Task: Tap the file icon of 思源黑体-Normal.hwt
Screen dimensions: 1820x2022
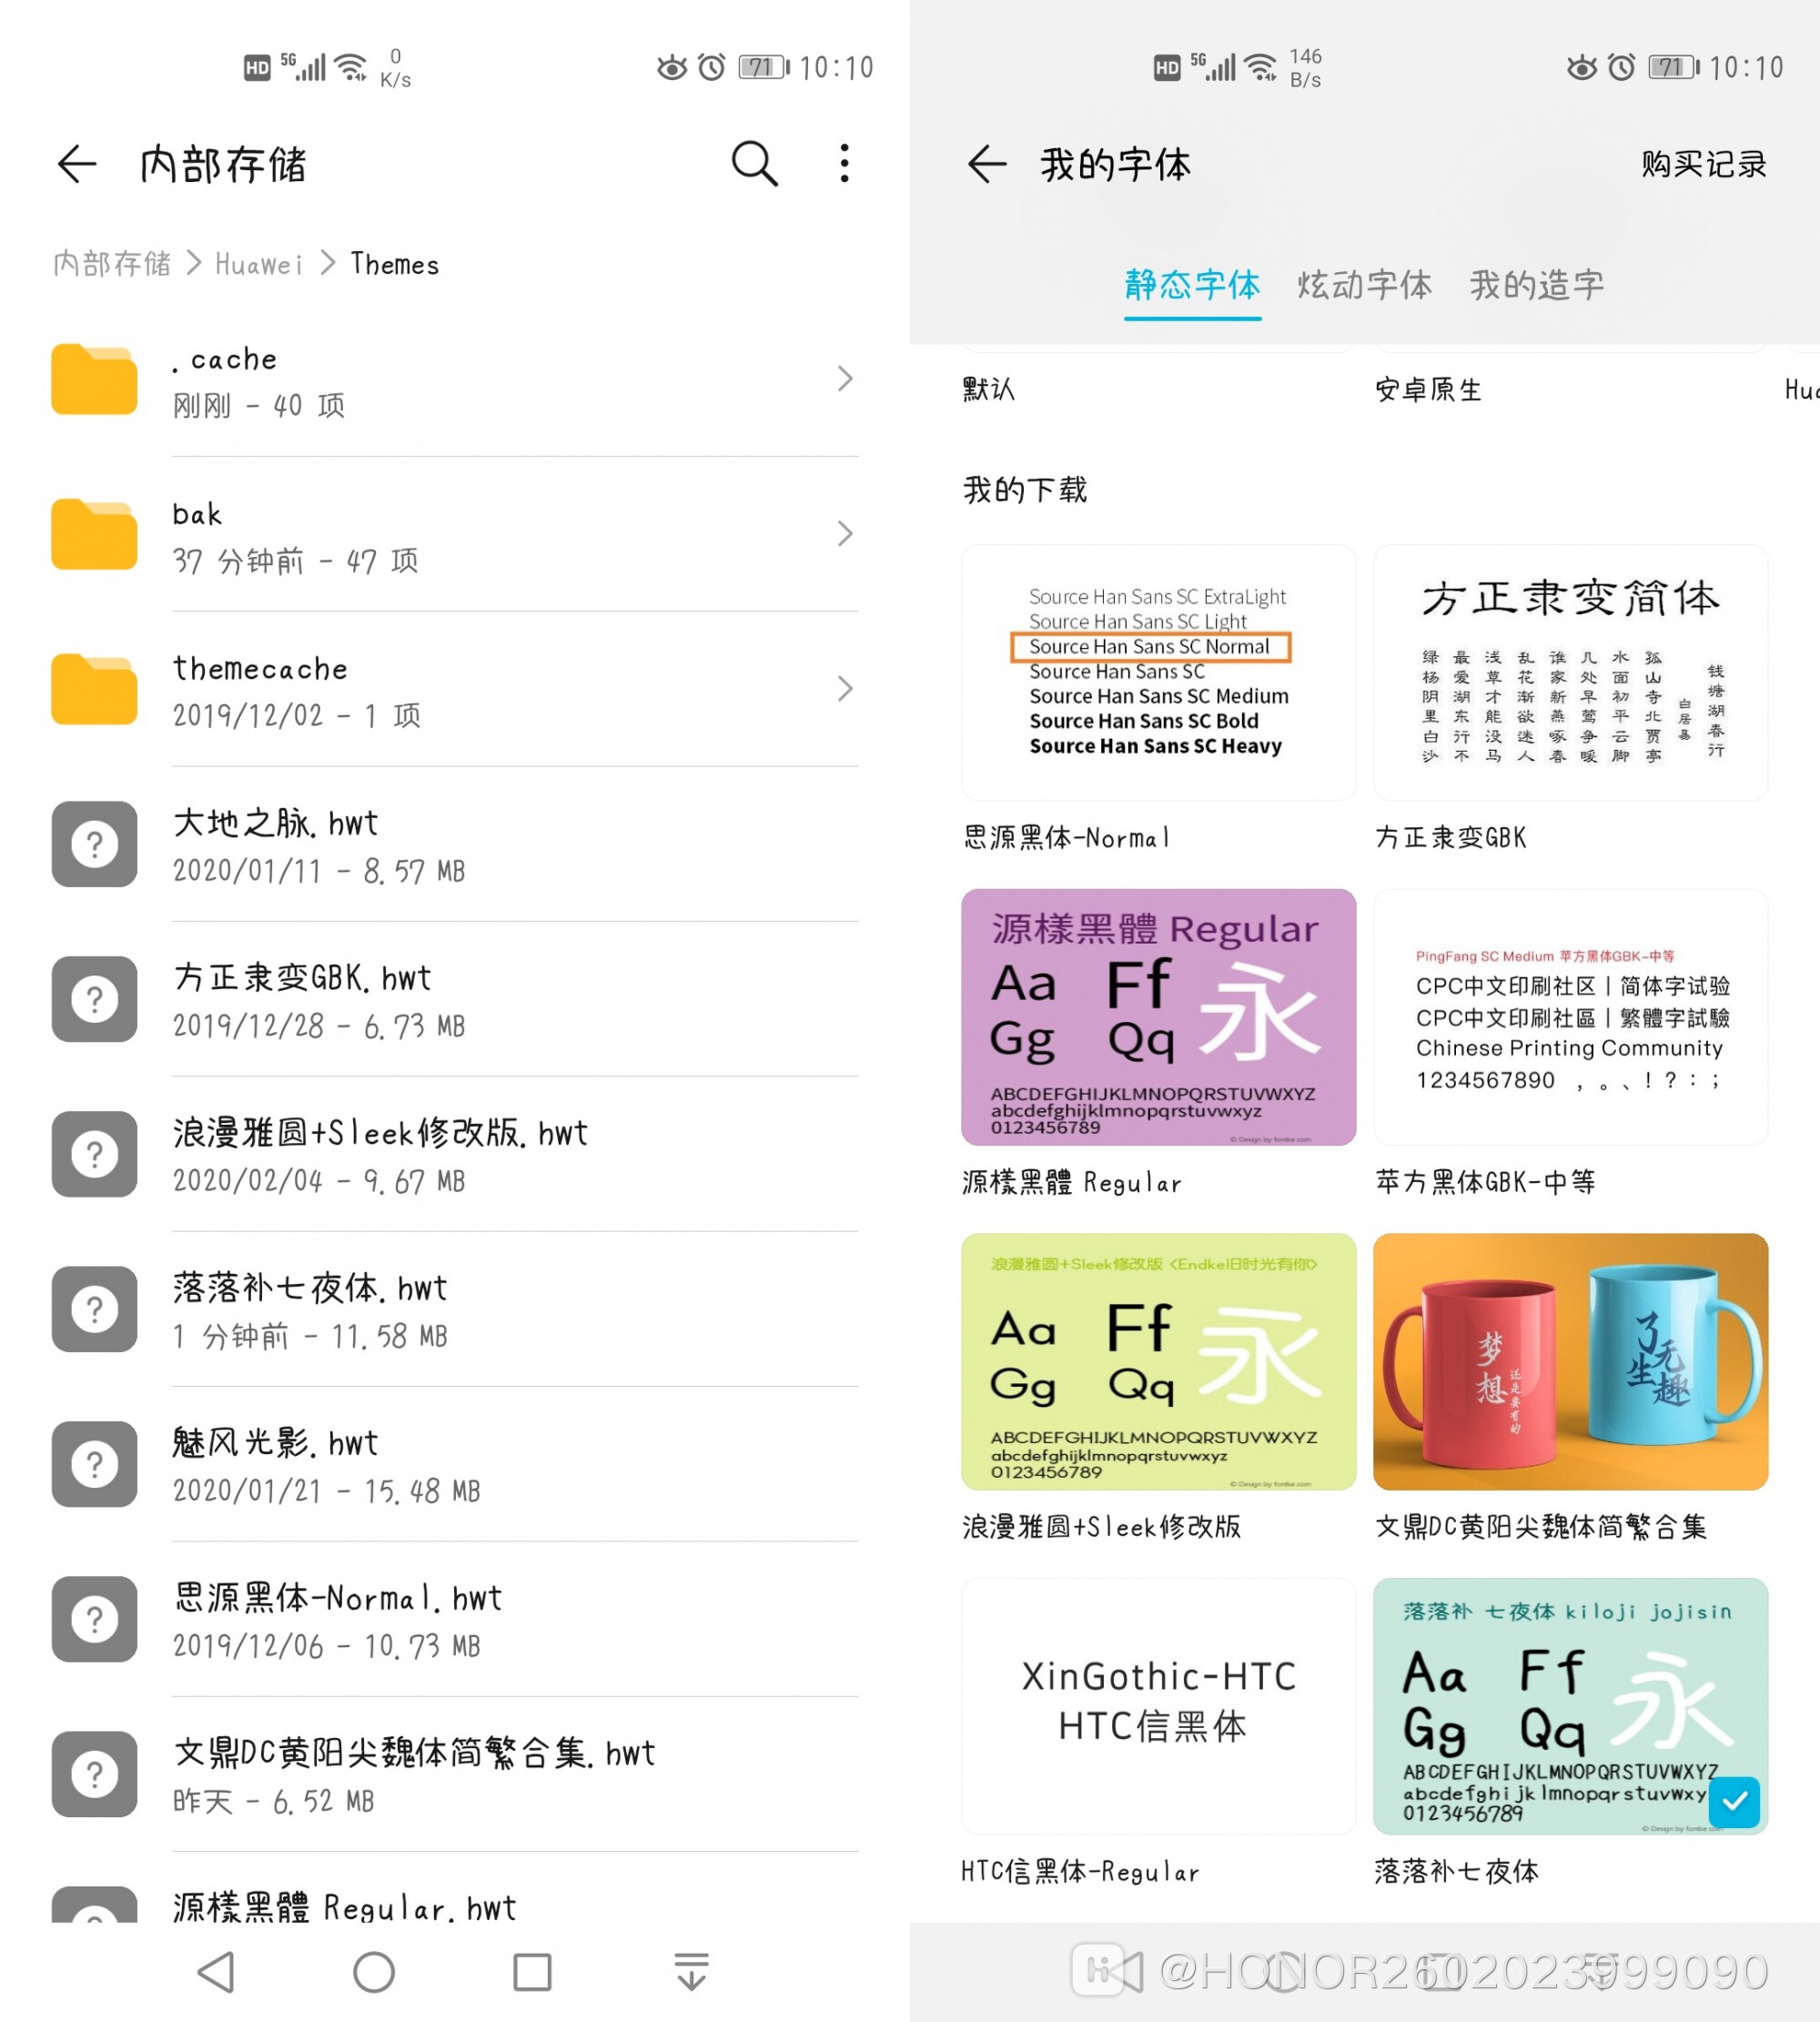Action: pyautogui.click(x=94, y=1619)
